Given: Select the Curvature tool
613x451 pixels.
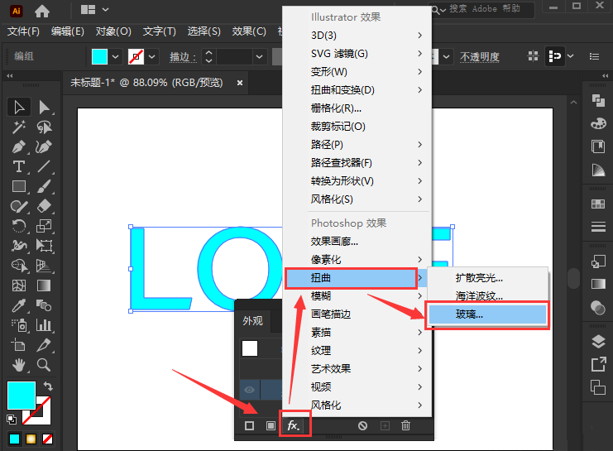Looking at the screenshot, I should (44, 147).
